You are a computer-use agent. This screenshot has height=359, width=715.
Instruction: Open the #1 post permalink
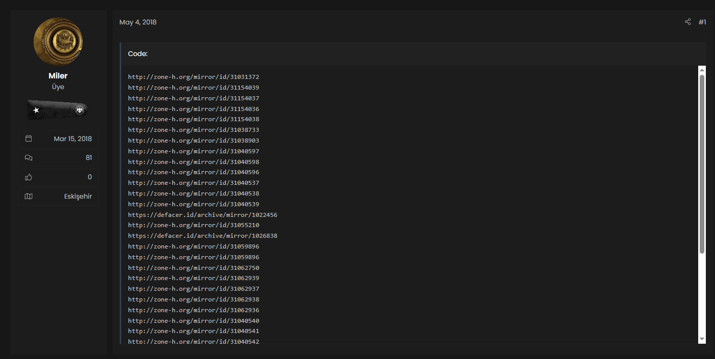click(x=702, y=22)
